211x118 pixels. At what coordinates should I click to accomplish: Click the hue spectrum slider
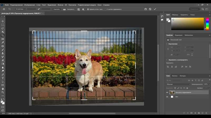click(x=207, y=24)
